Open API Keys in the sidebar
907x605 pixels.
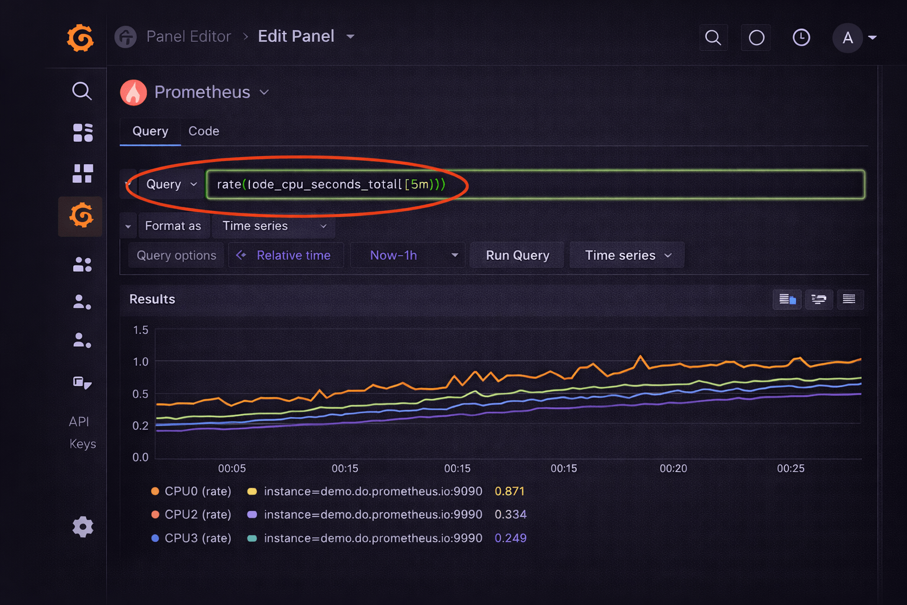click(82, 432)
